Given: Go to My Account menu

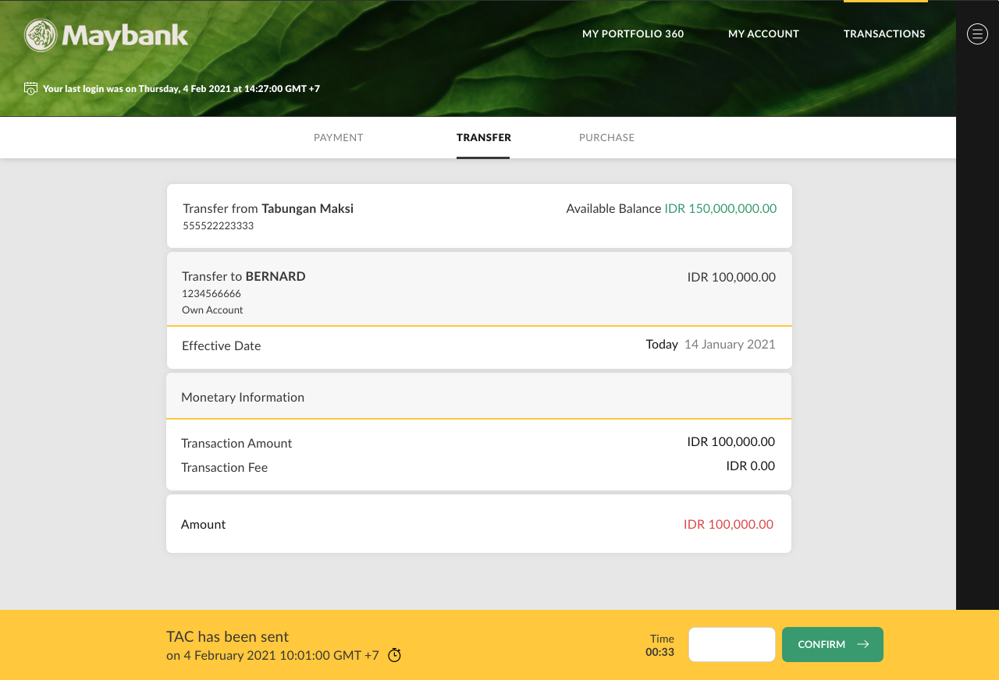Looking at the screenshot, I should point(763,34).
